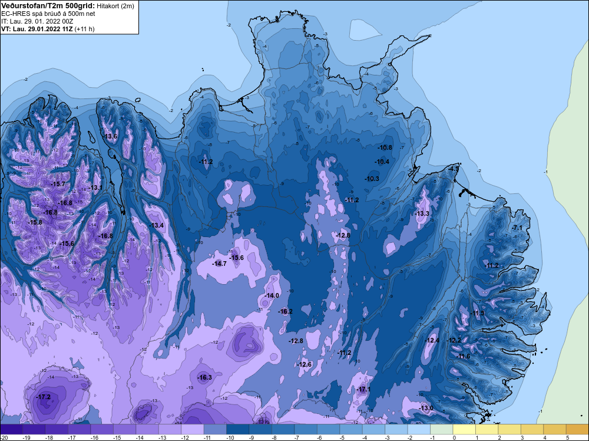Pick pale green legend swatch between -1 and 0
The width and height of the screenshot is (589, 441).
pyautogui.click(x=441, y=429)
